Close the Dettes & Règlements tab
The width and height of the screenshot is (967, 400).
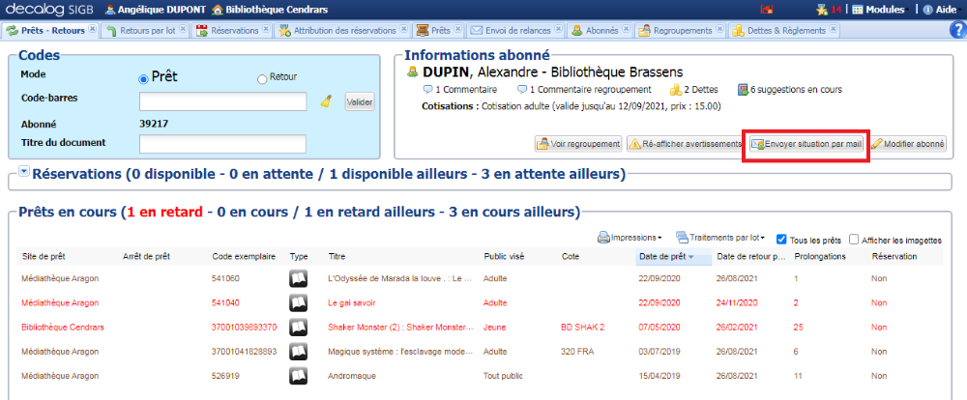pos(834,28)
